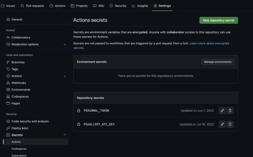Click the Secrets asterisk icon
Viewport: 253px width, 157px height.
coord(8,135)
